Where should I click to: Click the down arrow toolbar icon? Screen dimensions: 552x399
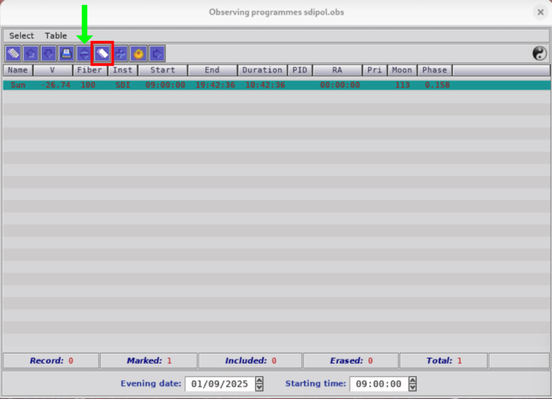pyautogui.click(x=48, y=53)
